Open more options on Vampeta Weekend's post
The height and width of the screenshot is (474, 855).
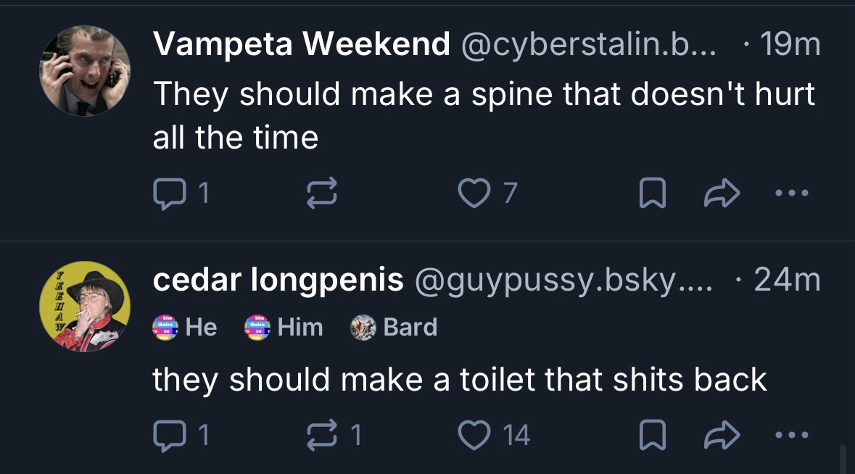(790, 193)
